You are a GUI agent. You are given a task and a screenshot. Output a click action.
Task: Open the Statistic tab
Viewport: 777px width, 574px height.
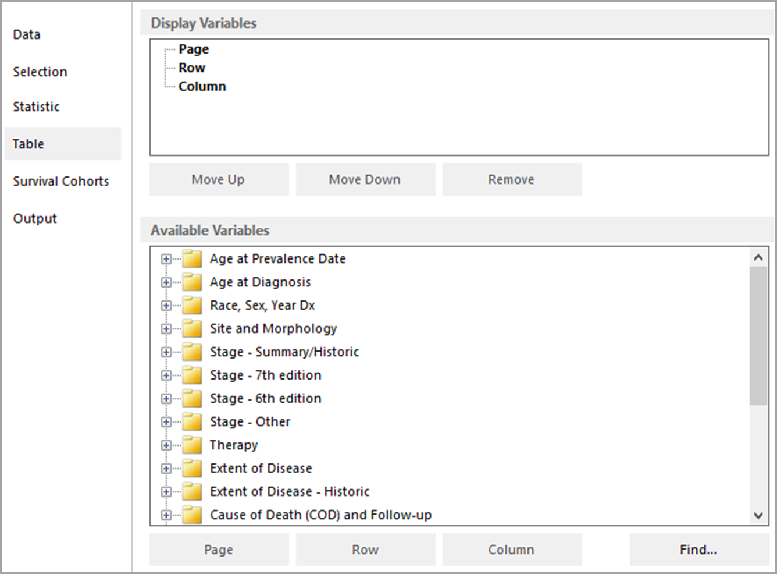pyautogui.click(x=36, y=107)
